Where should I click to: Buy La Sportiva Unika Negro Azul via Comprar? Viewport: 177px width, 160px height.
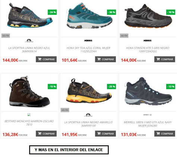coord(46,59)
